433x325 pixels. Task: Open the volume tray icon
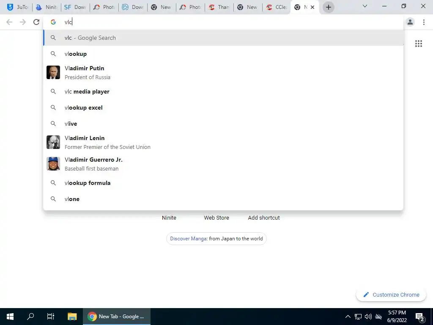pos(368,317)
